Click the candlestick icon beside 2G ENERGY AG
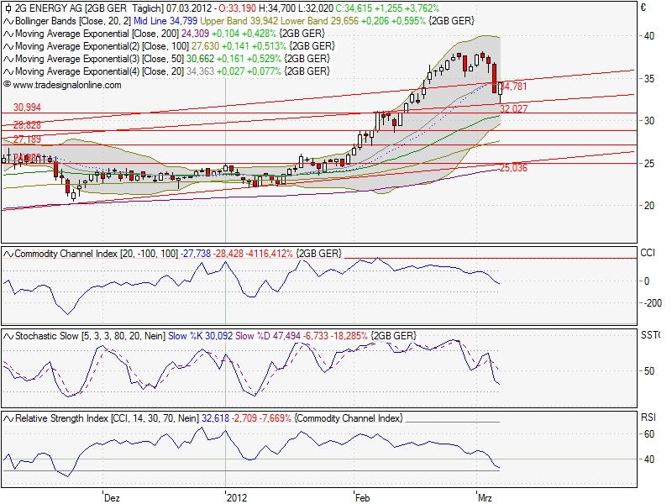Viewport: 672px width, 504px height. coord(8,8)
